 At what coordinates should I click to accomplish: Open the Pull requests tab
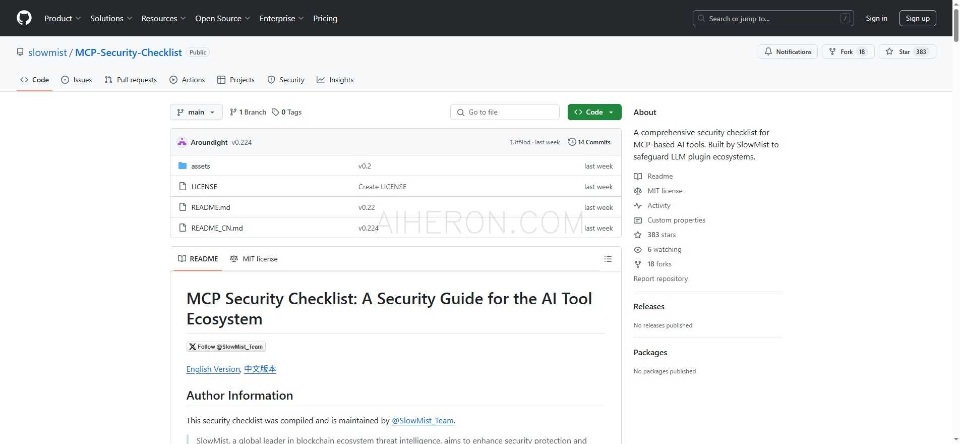click(x=131, y=80)
